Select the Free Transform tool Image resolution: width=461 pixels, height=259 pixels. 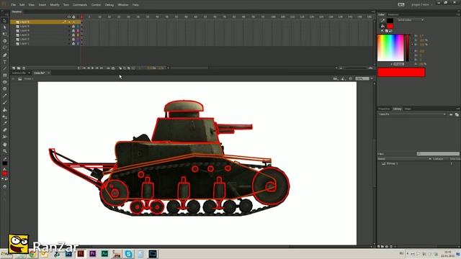pyautogui.click(x=4, y=34)
